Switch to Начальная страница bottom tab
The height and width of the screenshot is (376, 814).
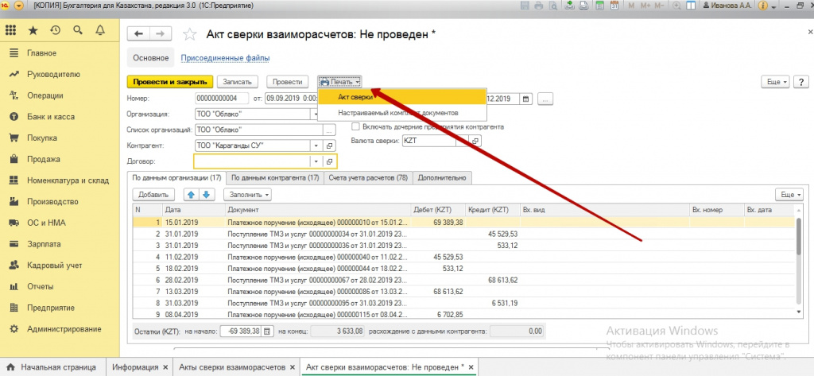(x=53, y=367)
